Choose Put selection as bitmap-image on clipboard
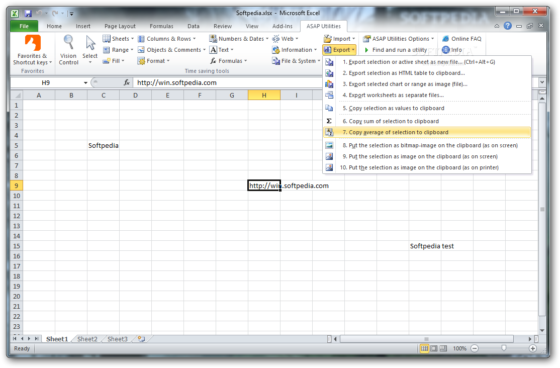Viewport: 560px width, 368px height. coord(427,145)
